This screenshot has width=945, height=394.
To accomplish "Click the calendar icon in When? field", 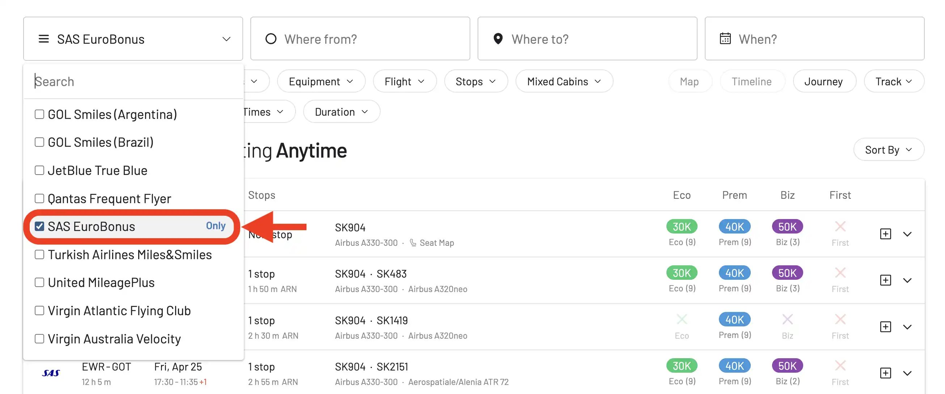I will pos(725,38).
